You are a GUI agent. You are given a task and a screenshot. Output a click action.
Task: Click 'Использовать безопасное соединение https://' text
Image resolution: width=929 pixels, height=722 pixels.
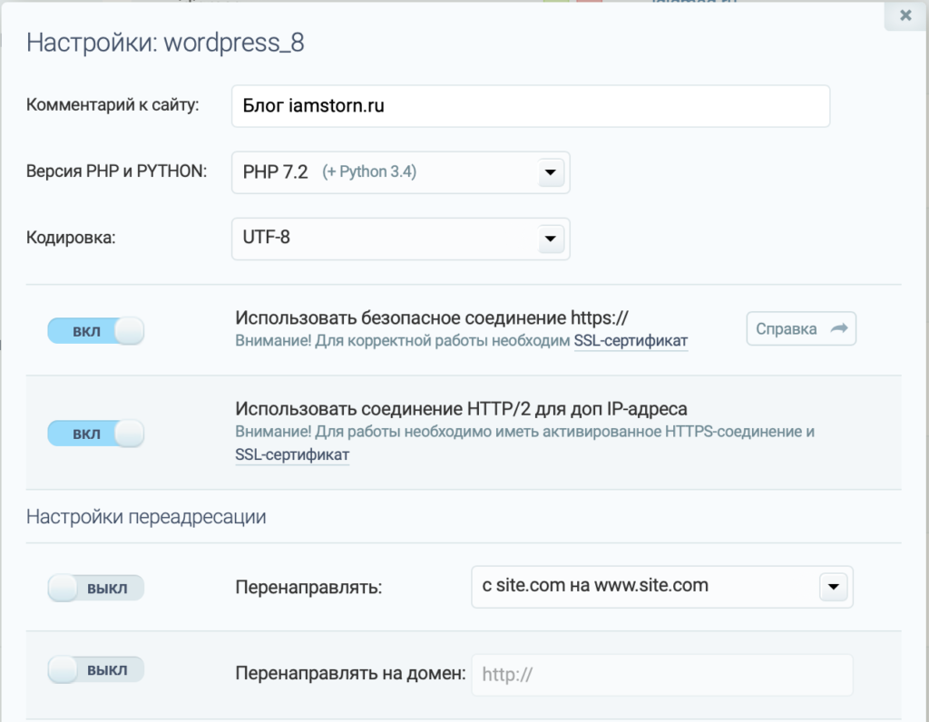(x=431, y=318)
